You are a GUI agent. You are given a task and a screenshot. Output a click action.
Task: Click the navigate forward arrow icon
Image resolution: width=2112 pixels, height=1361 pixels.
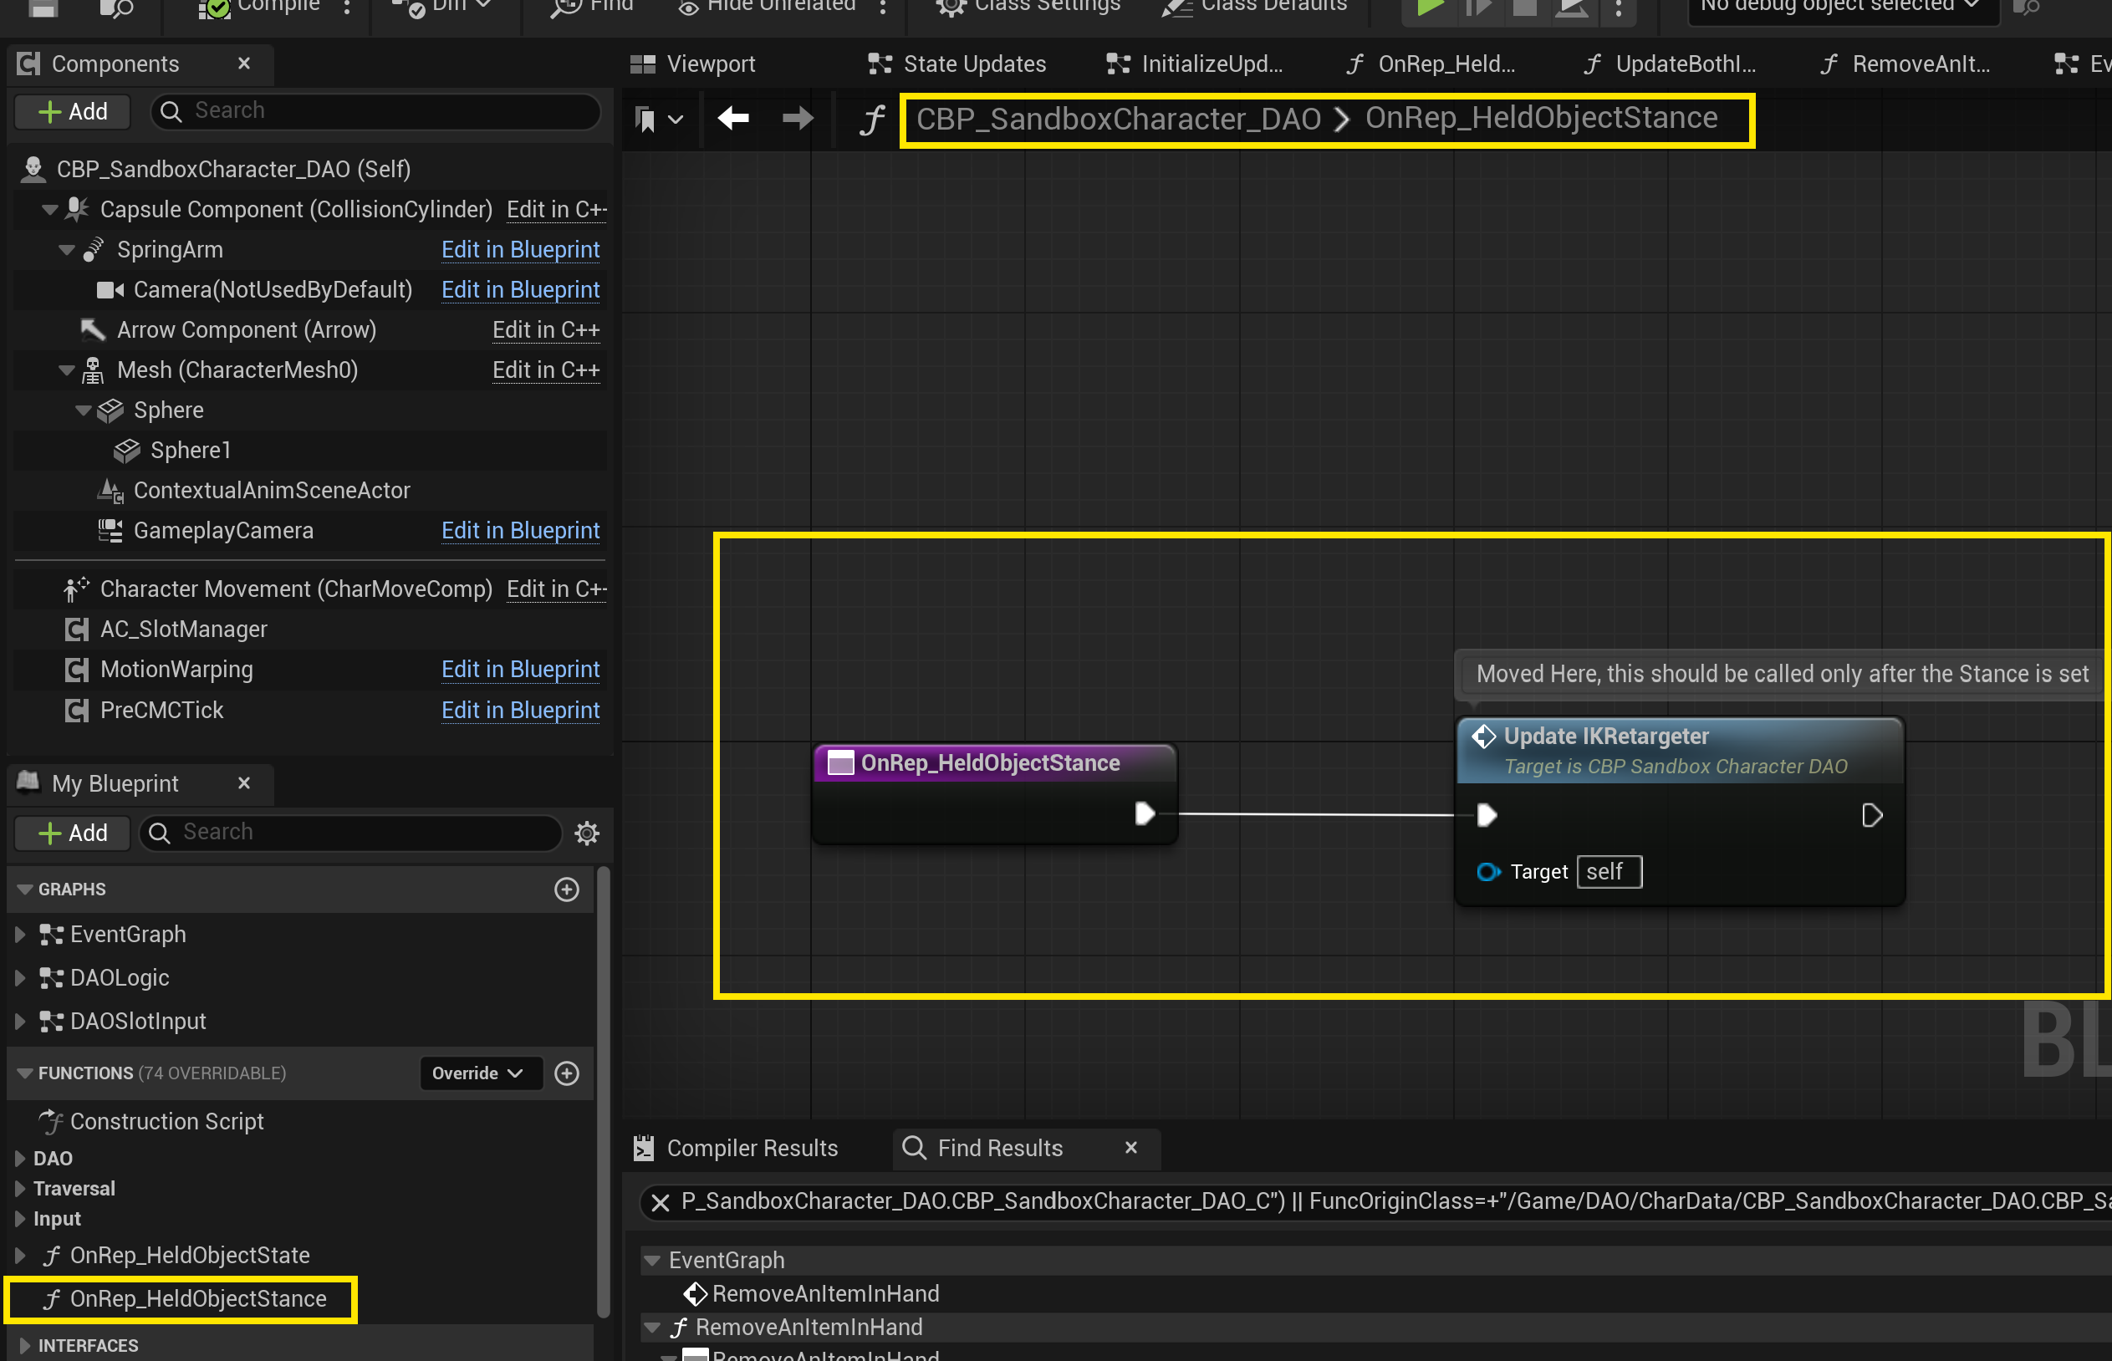[797, 118]
